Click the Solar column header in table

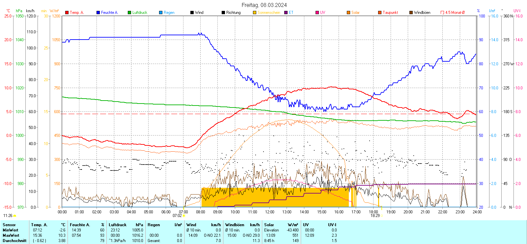pos(269,225)
